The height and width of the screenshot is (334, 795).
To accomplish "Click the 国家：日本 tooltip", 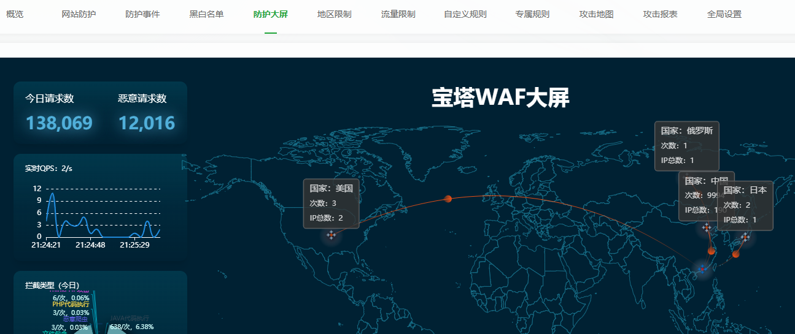I will 745,205.
